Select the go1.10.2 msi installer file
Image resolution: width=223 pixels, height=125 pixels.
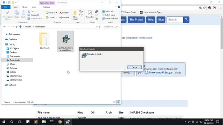click(x=66, y=41)
